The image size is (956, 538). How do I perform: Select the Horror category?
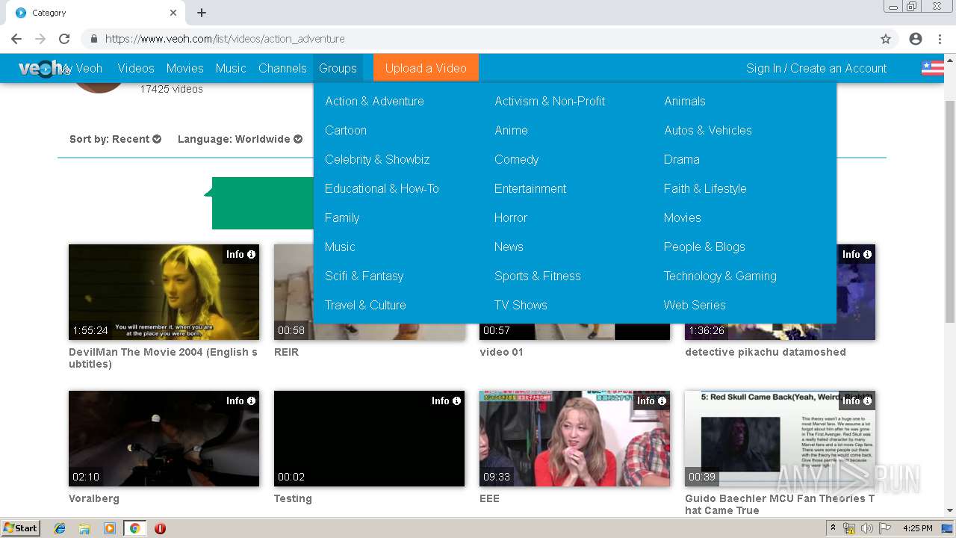click(511, 217)
